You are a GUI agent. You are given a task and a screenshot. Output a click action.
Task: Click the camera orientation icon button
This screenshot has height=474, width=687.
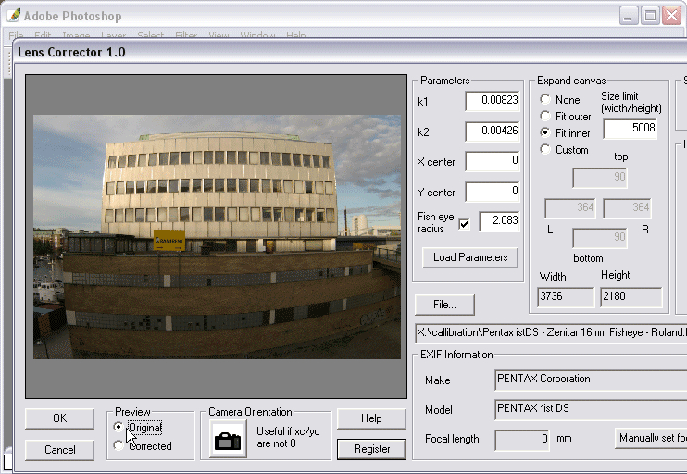228,440
